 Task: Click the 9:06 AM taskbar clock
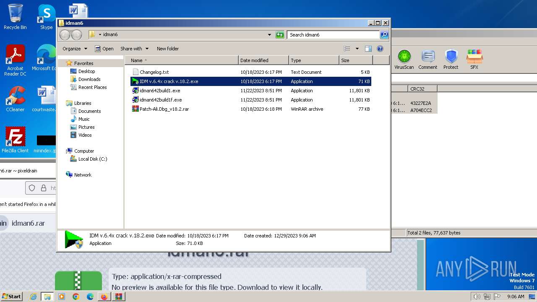pyautogui.click(x=516, y=297)
